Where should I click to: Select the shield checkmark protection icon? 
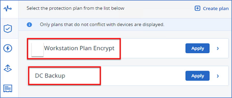(8, 29)
